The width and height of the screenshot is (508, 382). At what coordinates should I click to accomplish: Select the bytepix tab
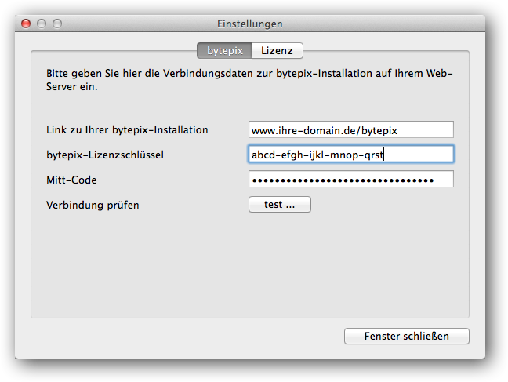[x=224, y=50]
